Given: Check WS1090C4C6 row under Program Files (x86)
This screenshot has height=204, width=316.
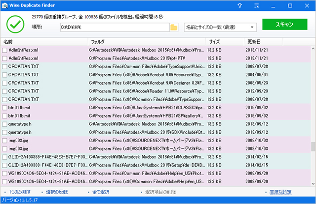Looking at the screenshot, I should [x=4, y=182].
